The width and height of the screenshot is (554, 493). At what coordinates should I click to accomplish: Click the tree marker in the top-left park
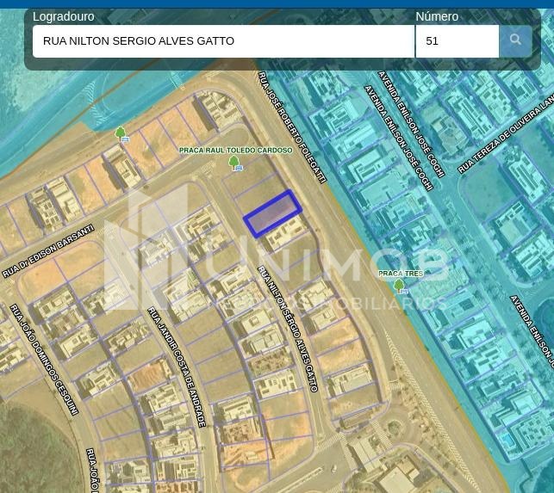coord(121,134)
